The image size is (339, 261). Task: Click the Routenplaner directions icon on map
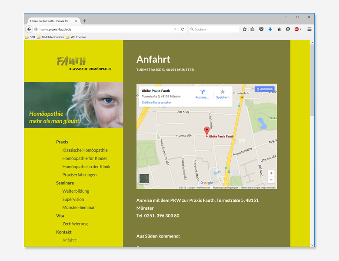pyautogui.click(x=202, y=92)
